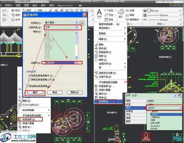The image size is (184, 143).
Task: Click the properties list scrollbar up arrow
Action: coord(76,33)
